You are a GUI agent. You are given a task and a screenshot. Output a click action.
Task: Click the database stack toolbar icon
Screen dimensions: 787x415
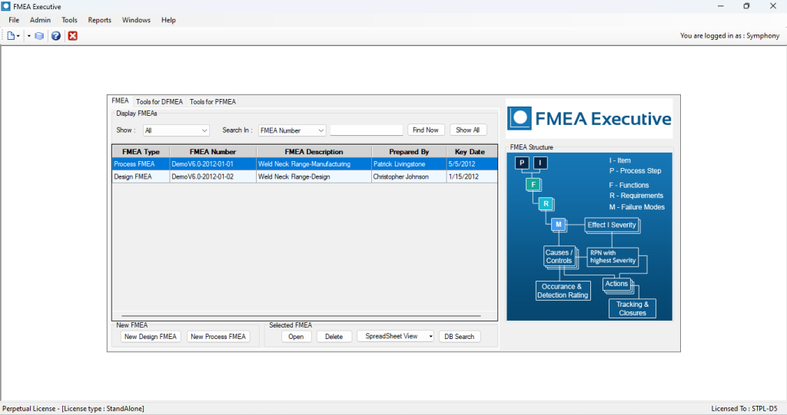pos(39,36)
